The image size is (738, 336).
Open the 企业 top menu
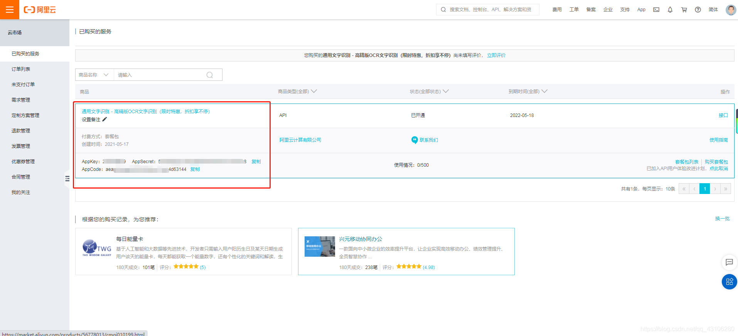tap(608, 10)
